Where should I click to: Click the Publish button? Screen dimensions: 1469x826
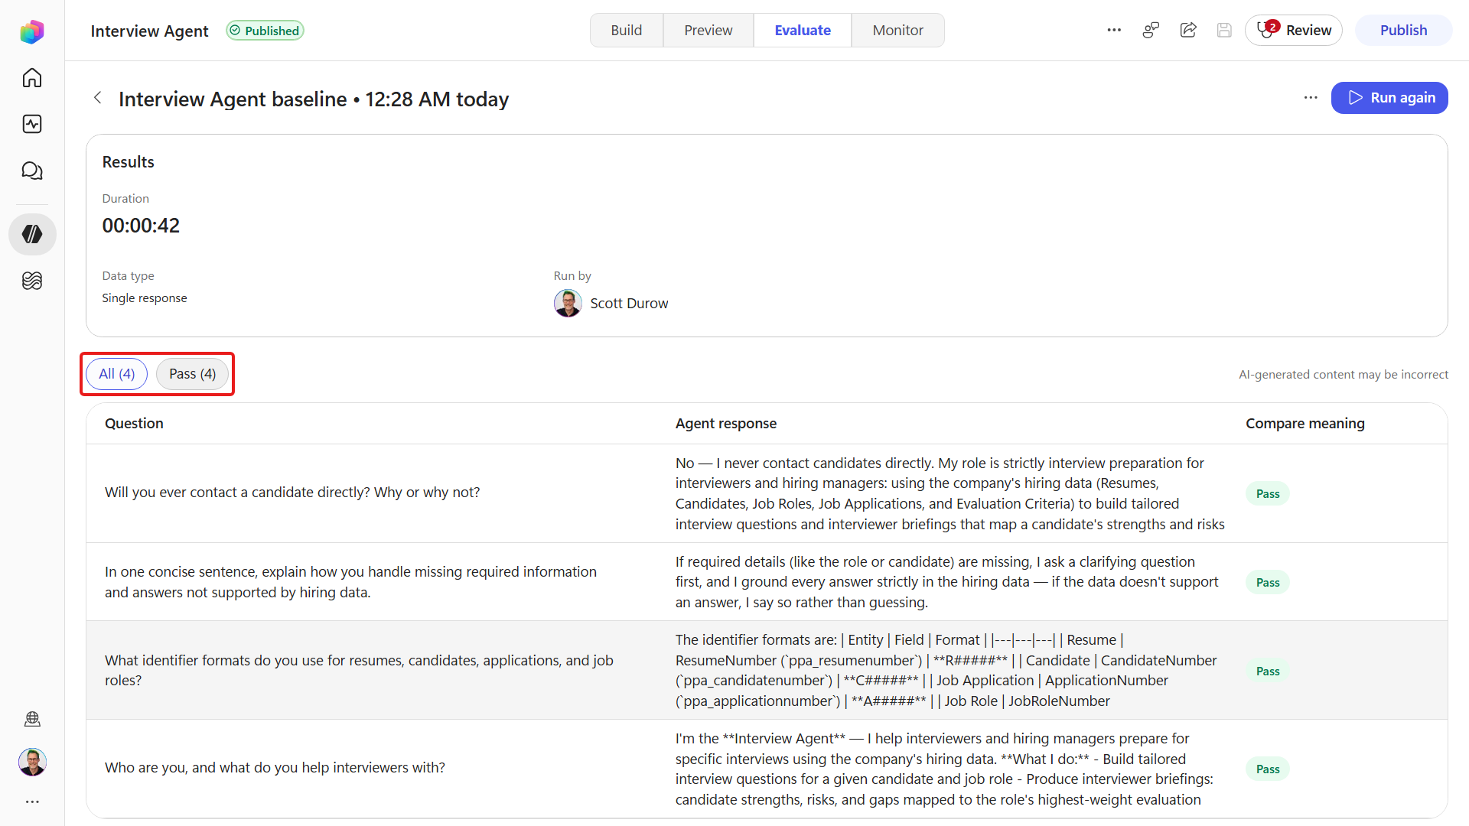(x=1403, y=31)
